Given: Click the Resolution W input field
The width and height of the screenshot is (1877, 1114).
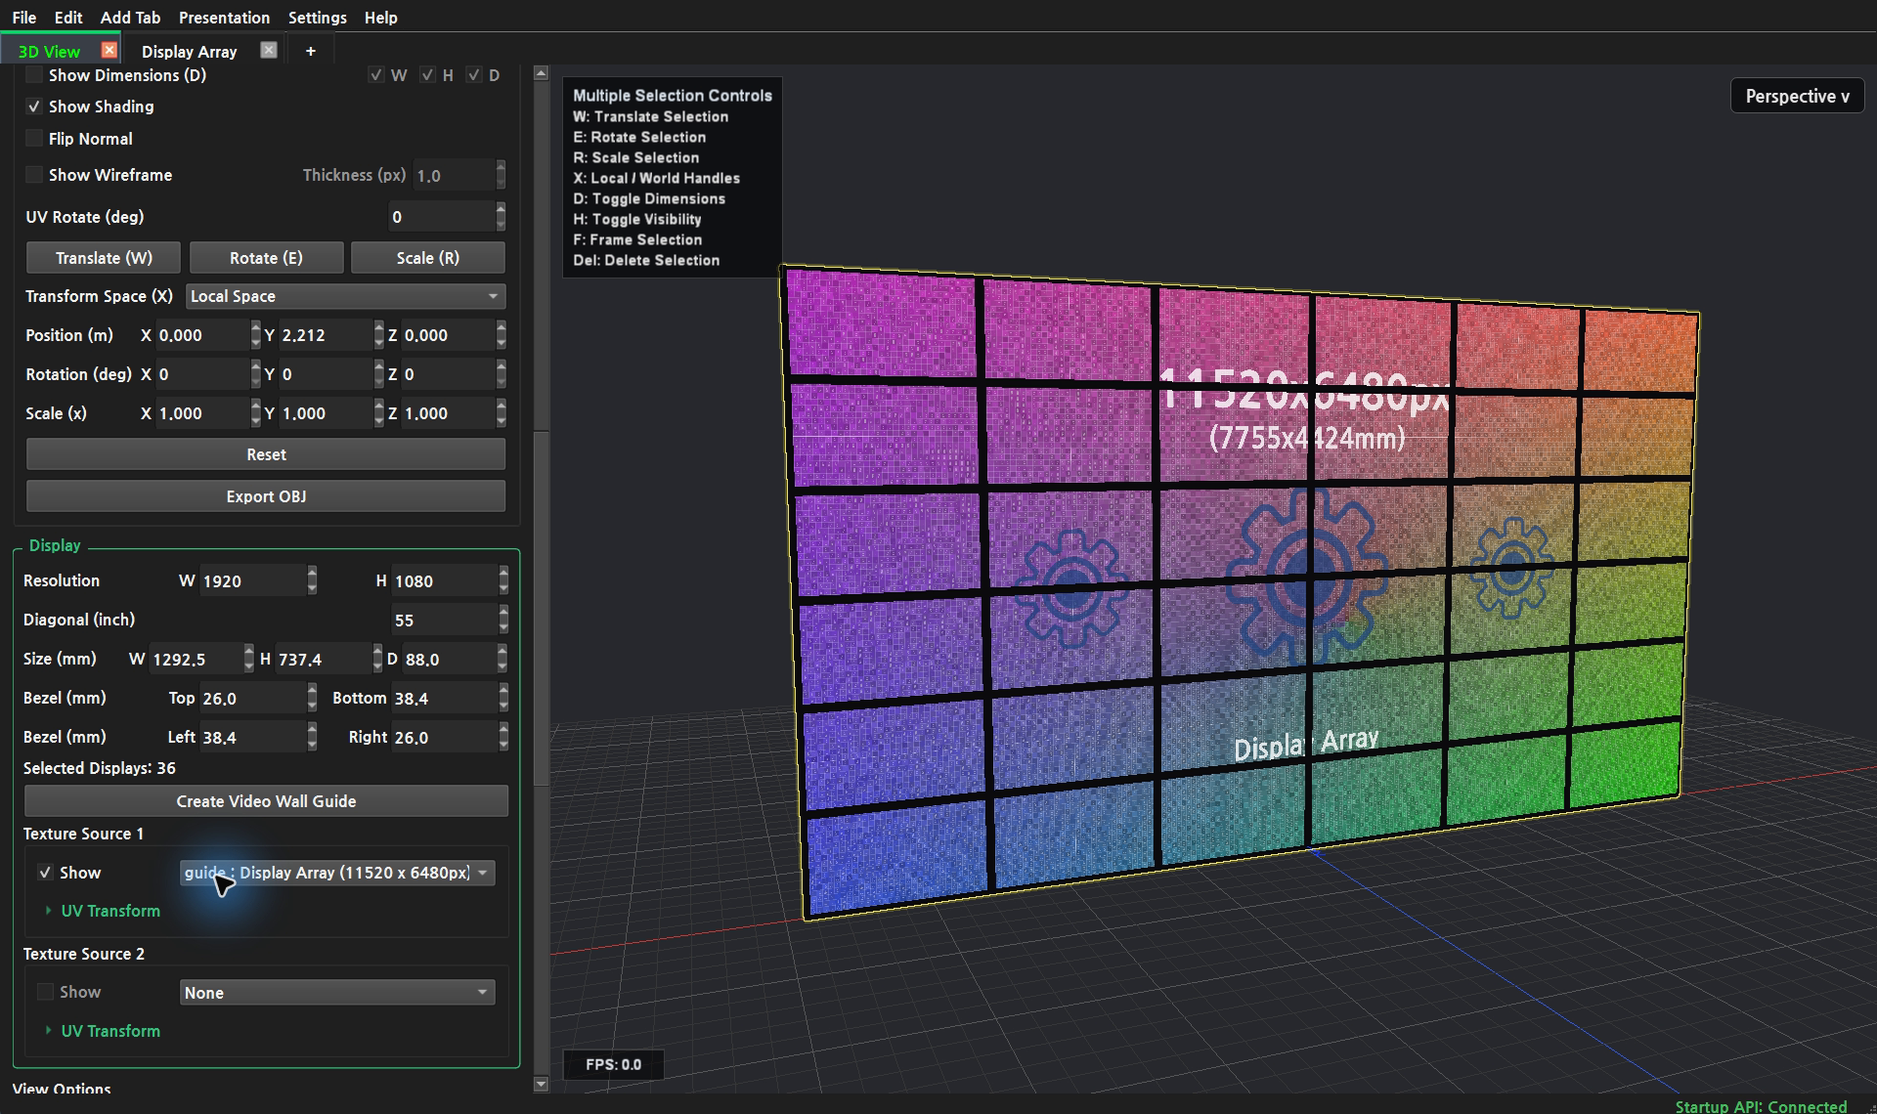Looking at the screenshot, I should 253,581.
